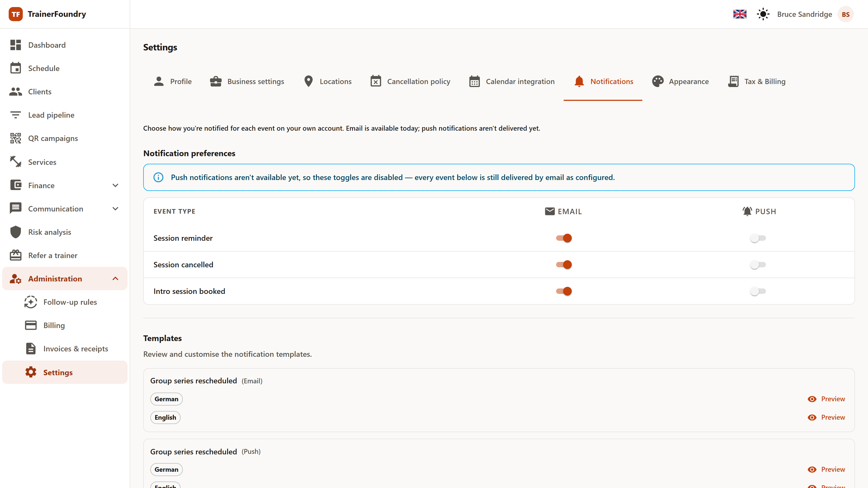Image resolution: width=868 pixels, height=488 pixels.
Task: Expand the Finance submenu chevron
Action: pyautogui.click(x=115, y=185)
